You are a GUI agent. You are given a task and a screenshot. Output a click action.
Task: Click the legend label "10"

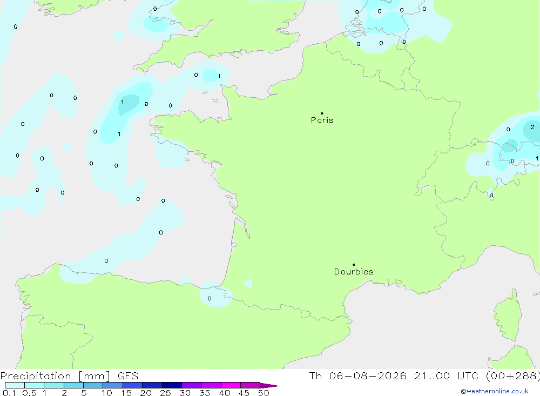tap(107, 393)
